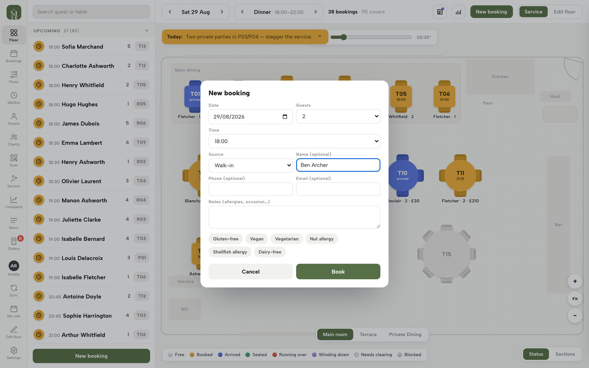Viewport: 589px width, 368px height.
Task: Open the Floor view in sidebar
Action: tap(13, 35)
